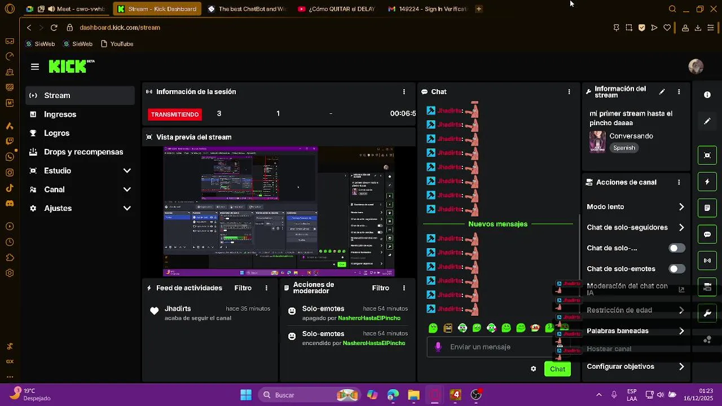Open Palabras baneadas settings
The height and width of the screenshot is (406, 722).
coord(636,331)
